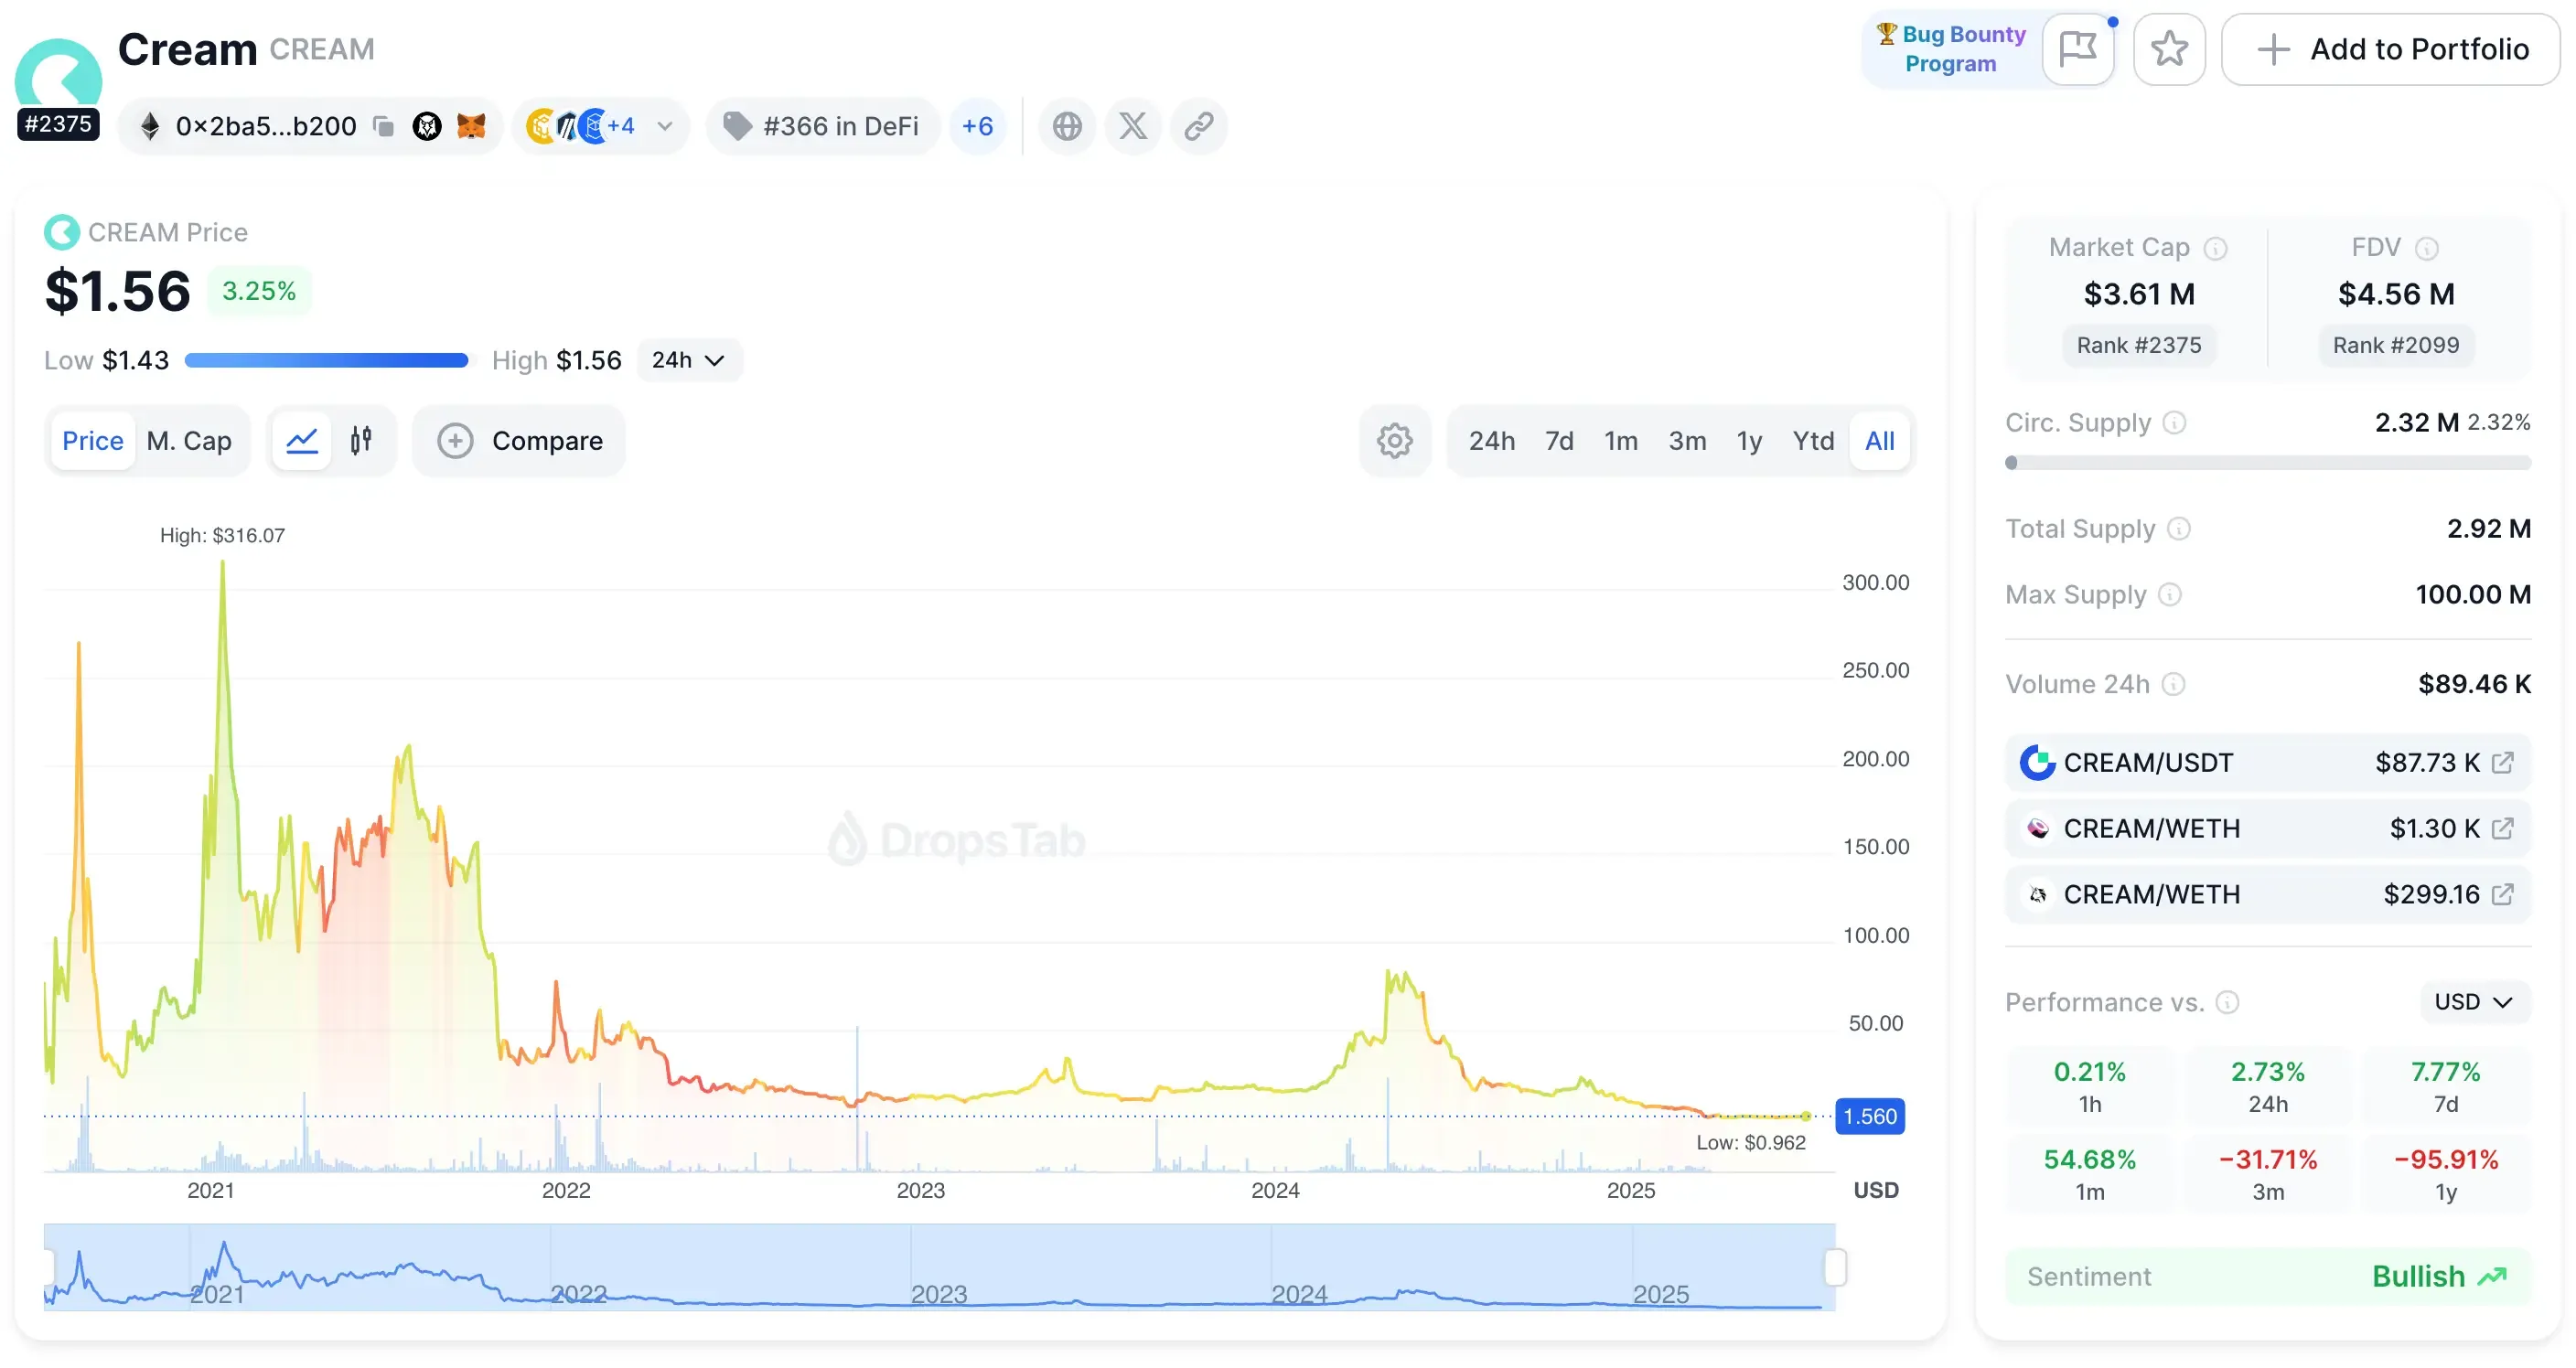Click the MetaMask fox icon

pos(471,126)
